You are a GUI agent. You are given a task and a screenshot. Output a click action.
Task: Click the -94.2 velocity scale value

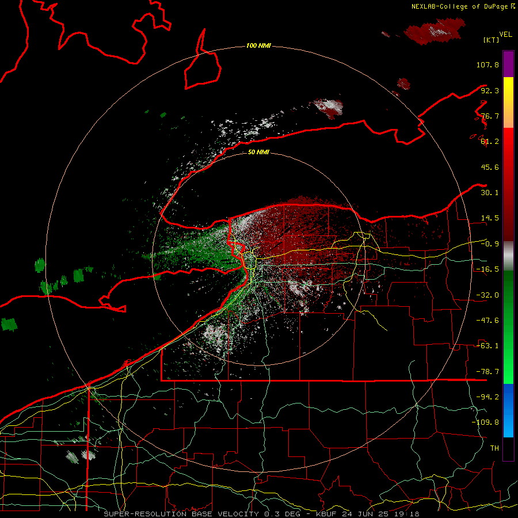click(487, 397)
